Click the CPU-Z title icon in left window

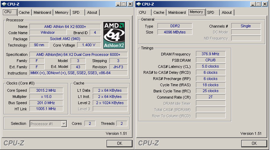tap(4, 4)
